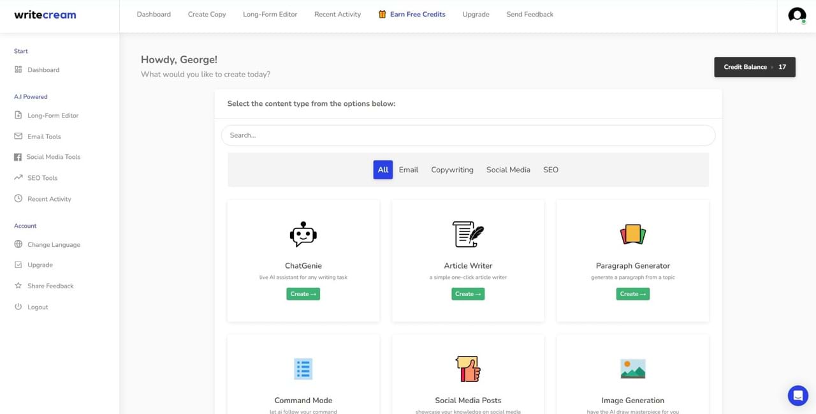Click Logout text link in the sidebar
Image resolution: width=816 pixels, height=414 pixels.
(38, 307)
